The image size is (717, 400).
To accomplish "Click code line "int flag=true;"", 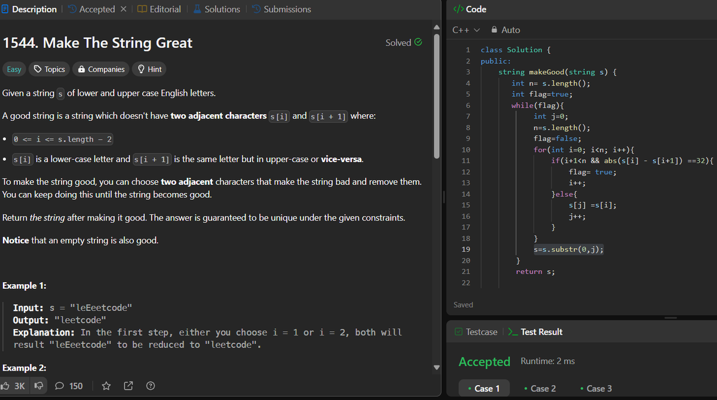I will coord(542,94).
